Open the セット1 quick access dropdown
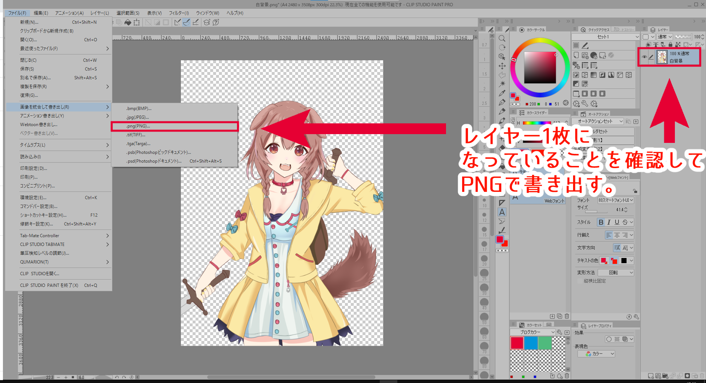 point(606,37)
